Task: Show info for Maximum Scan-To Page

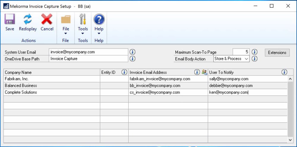Action: pyautogui.click(x=255, y=52)
